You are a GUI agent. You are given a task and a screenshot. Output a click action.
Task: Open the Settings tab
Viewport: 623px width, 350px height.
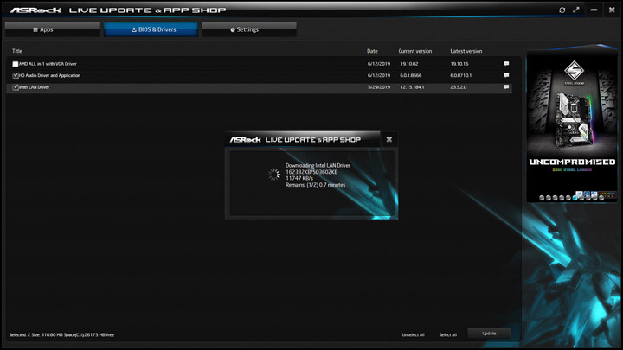249,29
